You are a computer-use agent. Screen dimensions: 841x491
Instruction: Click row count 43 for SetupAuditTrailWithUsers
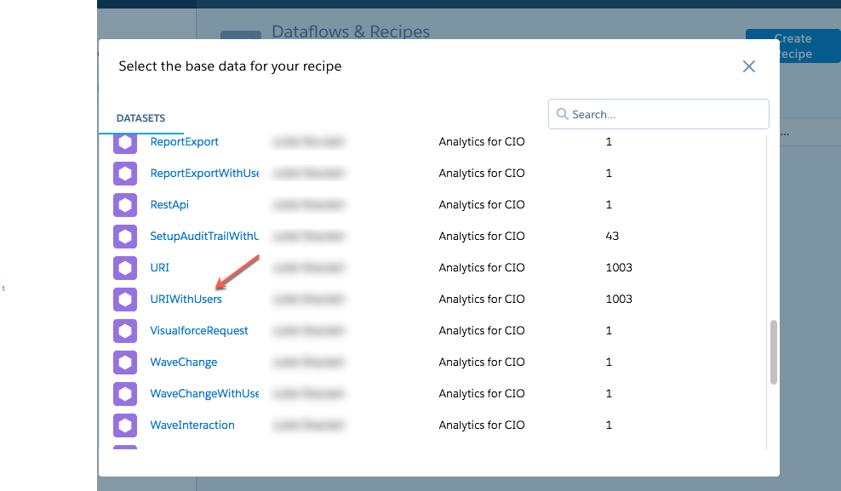612,237
